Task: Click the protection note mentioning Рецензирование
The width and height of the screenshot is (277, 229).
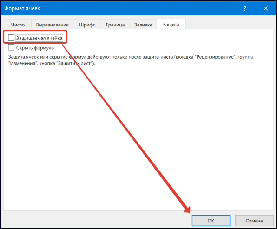Action: pyautogui.click(x=131, y=60)
